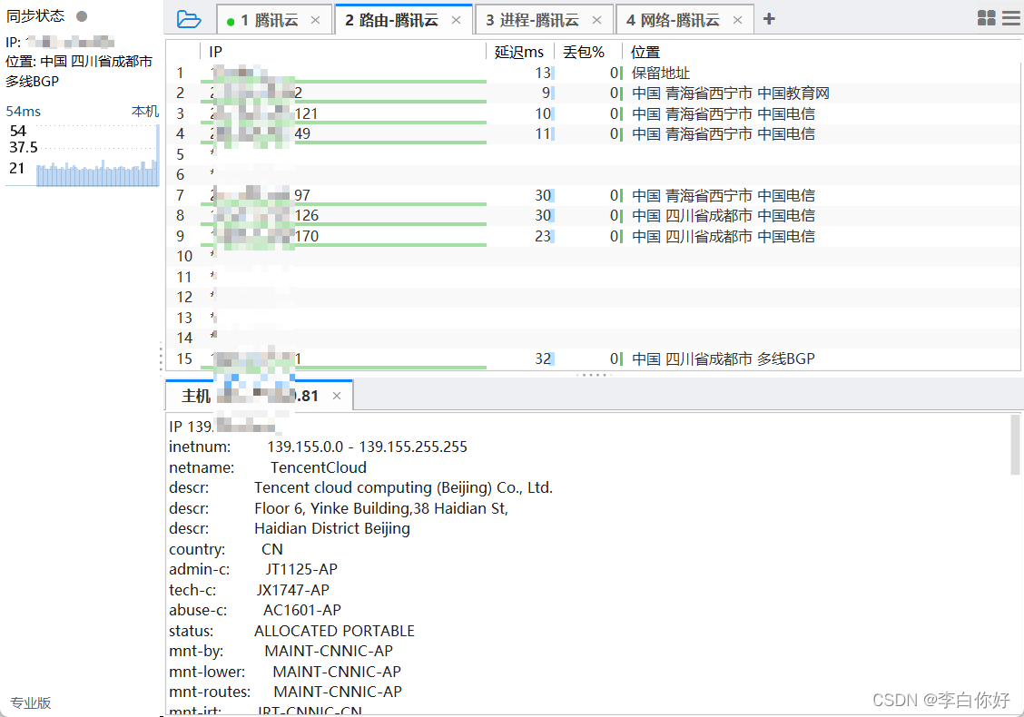Viewport: 1024px width, 717px height.
Task: Add a new tab with plus icon
Action: pos(769,19)
